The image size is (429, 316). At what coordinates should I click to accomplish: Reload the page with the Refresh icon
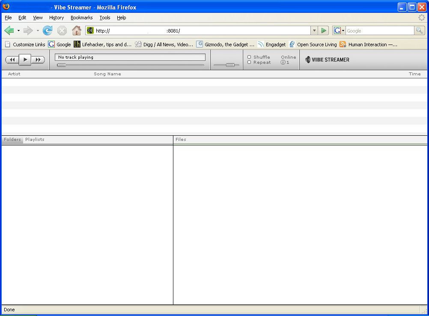click(48, 31)
